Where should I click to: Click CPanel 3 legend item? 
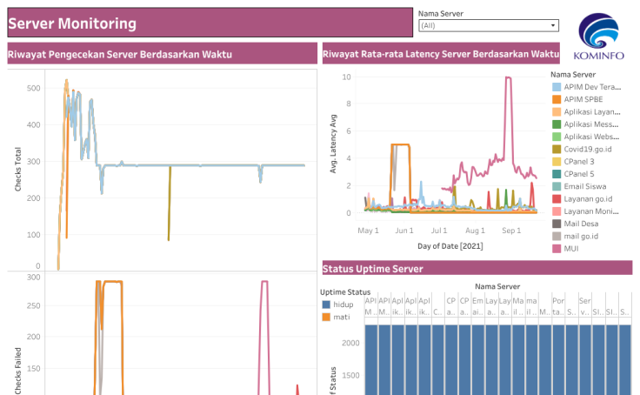coord(578,162)
